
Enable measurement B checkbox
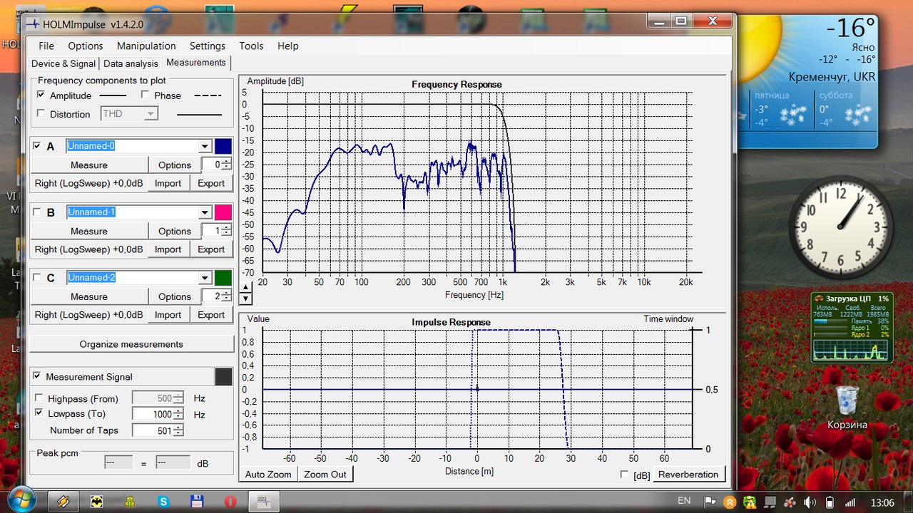(37, 212)
